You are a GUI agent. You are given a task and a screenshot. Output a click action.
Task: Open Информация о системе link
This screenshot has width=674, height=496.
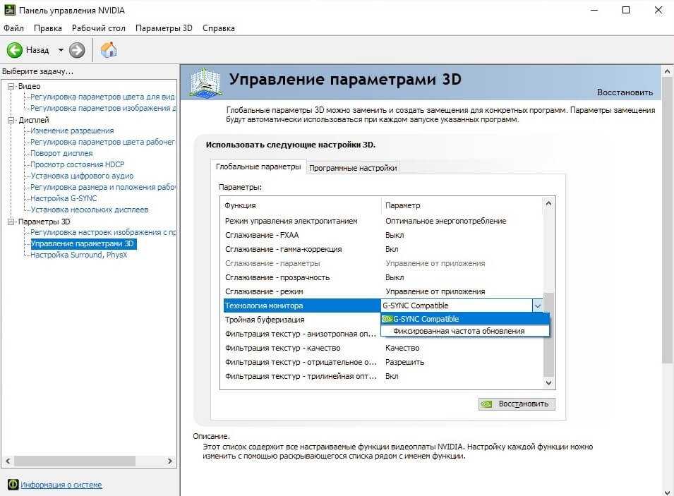[61, 485]
